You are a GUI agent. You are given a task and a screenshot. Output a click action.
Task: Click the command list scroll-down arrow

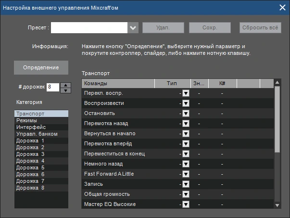pyautogui.click(x=277, y=205)
